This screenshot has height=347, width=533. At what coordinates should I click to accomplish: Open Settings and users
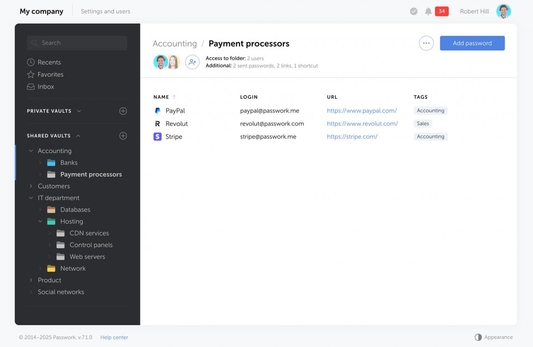tap(105, 11)
